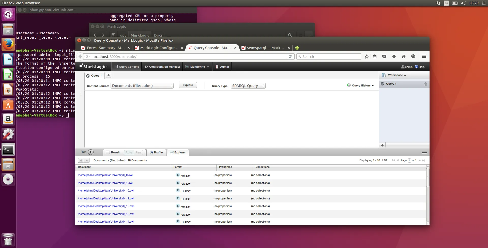Click the results list vertical scrollbar
The height and width of the screenshot is (248, 488).
(x=428, y=177)
